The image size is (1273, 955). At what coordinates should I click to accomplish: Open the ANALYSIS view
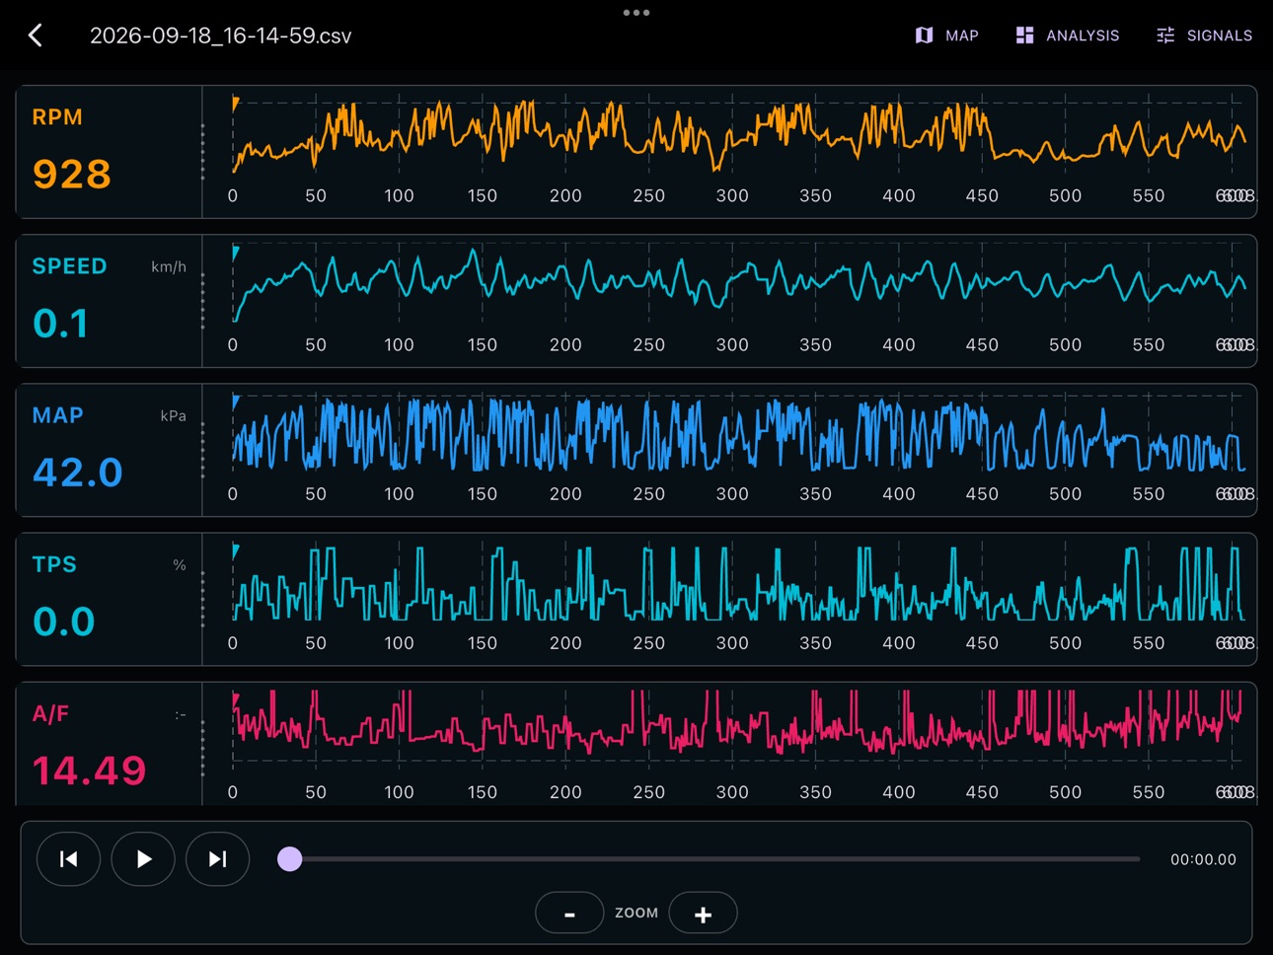(1068, 36)
